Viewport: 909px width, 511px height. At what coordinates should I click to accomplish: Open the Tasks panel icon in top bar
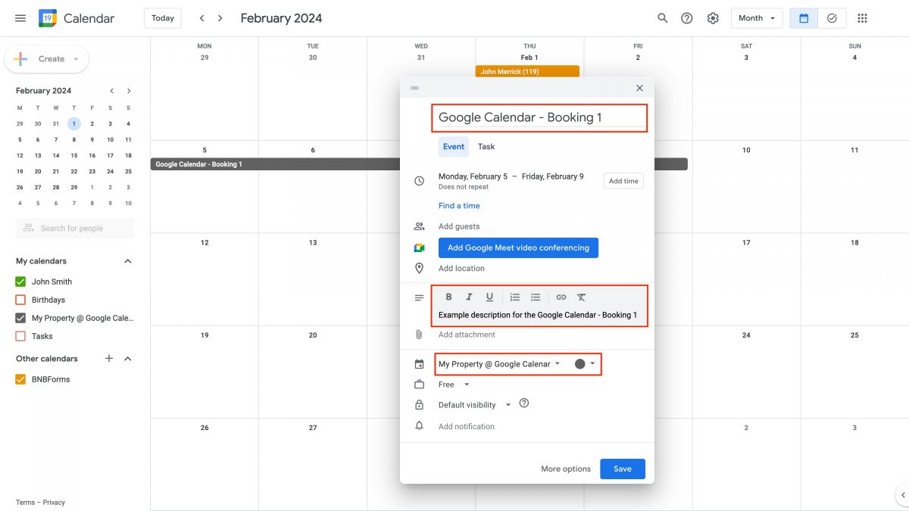832,17
